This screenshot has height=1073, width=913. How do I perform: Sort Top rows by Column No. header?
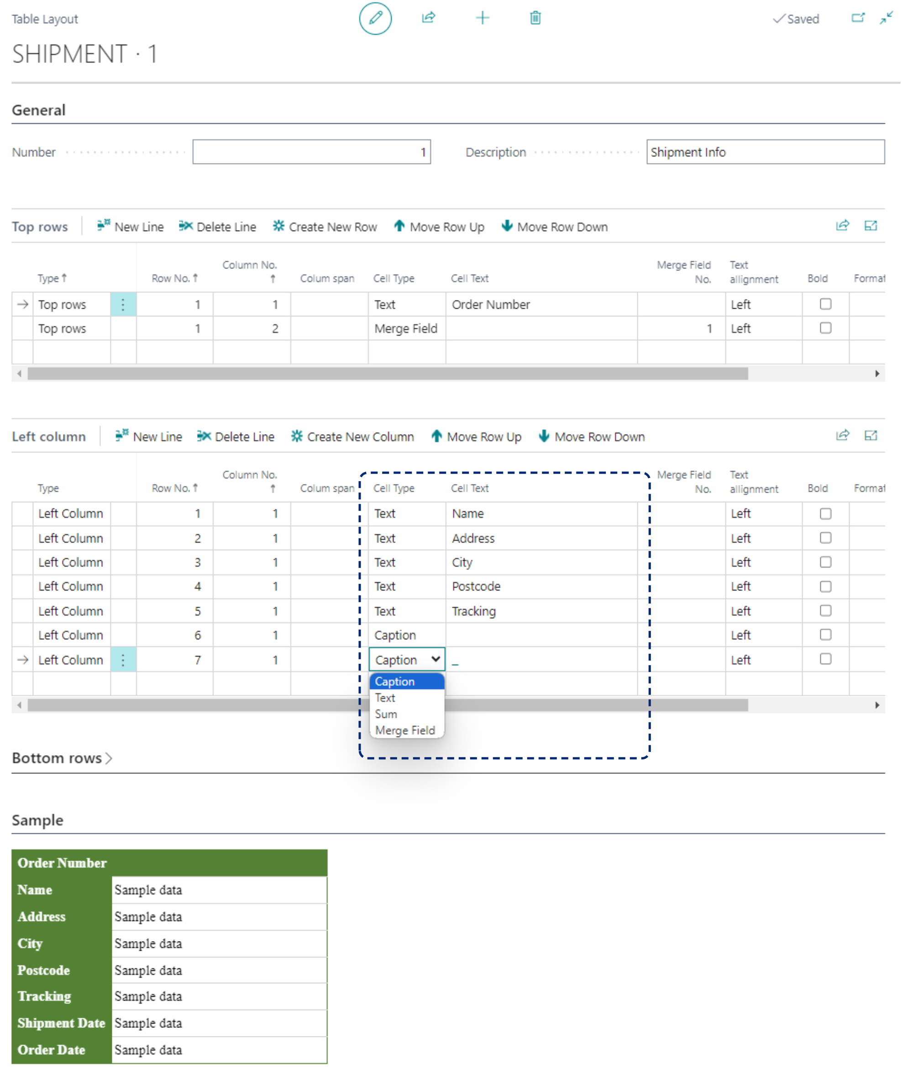[249, 271]
